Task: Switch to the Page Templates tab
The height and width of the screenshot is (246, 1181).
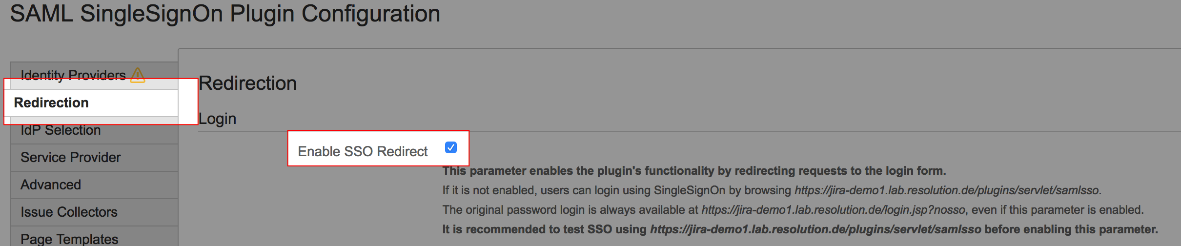Action: click(69, 239)
